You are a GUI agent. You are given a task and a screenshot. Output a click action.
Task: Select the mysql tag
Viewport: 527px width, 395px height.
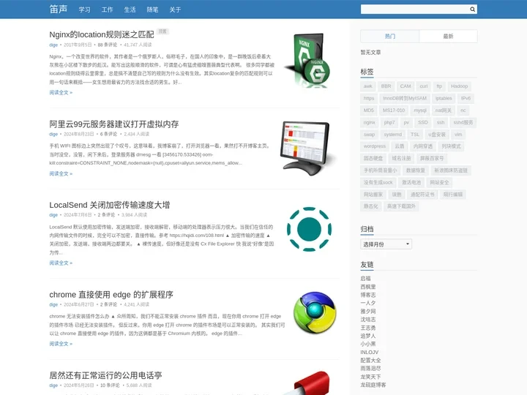click(x=420, y=110)
